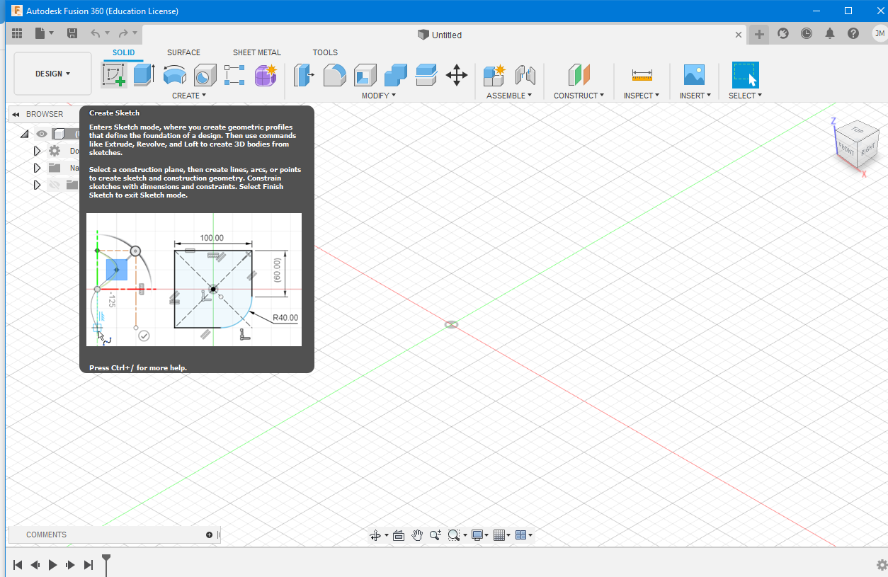This screenshot has height=577, width=888.
Task: Toggle visibility eye of root component
Action: click(x=42, y=133)
